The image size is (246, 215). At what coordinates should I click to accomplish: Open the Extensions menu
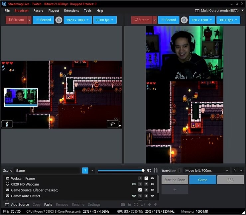tap(71, 11)
